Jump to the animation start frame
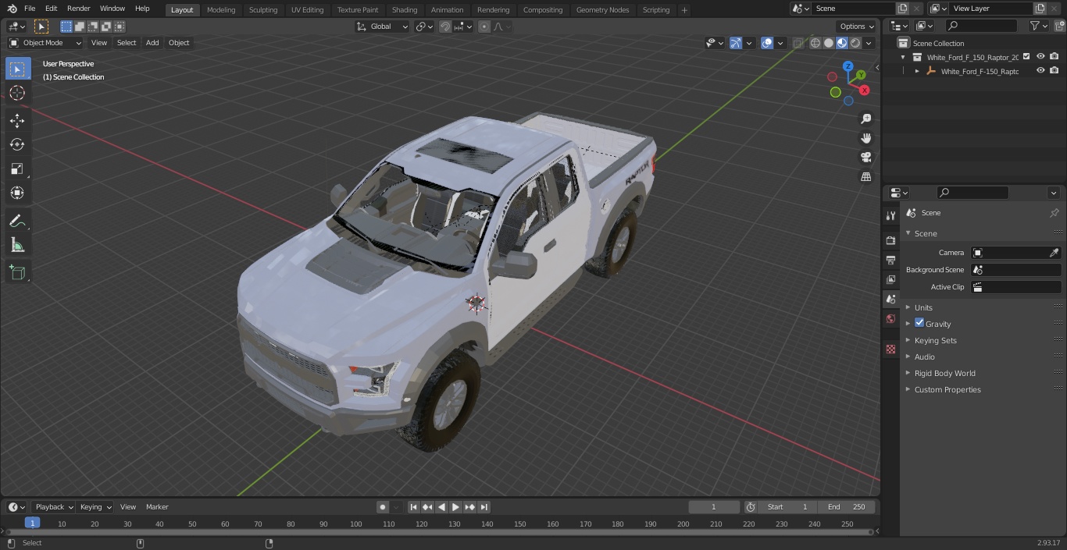Viewport: 1067px width, 550px height. click(413, 507)
